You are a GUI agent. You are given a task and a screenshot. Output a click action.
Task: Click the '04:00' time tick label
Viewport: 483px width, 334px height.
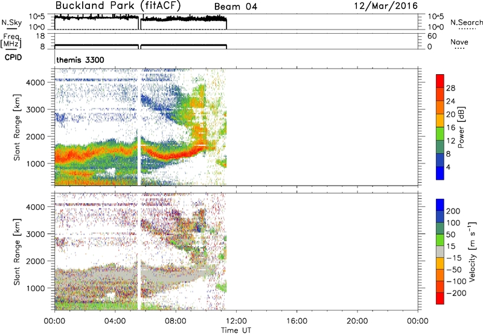(x=115, y=321)
